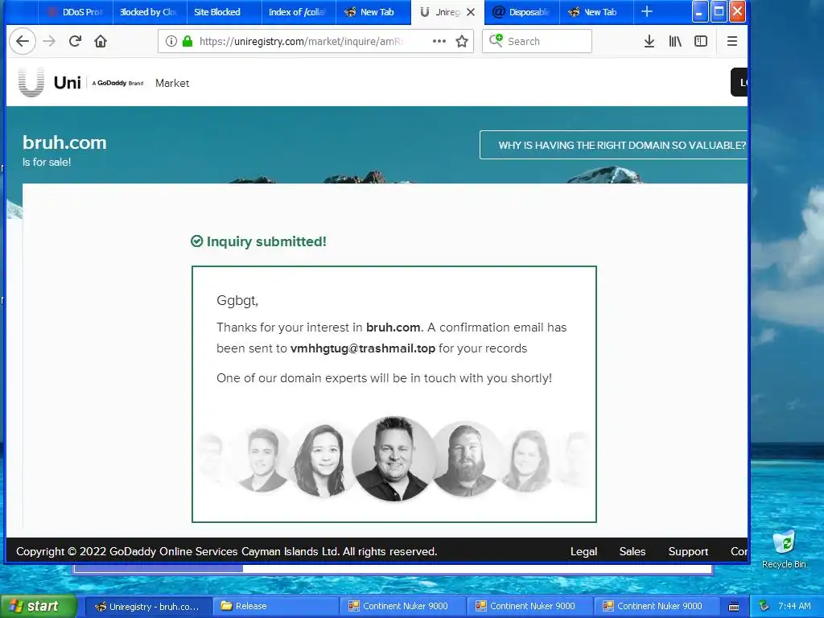Click the dark button at header right edge
Image resolution: width=824 pixels, height=618 pixels.
(739, 82)
